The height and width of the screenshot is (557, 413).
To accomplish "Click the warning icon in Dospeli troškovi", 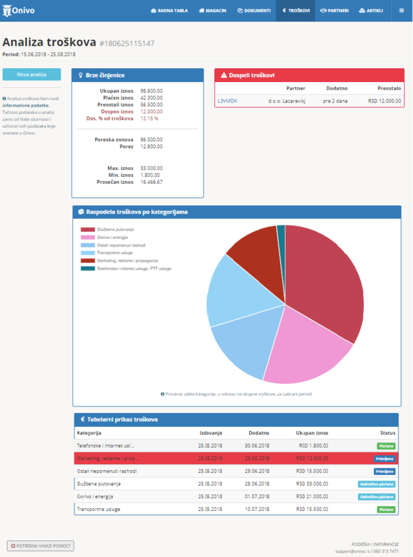I will 223,74.
